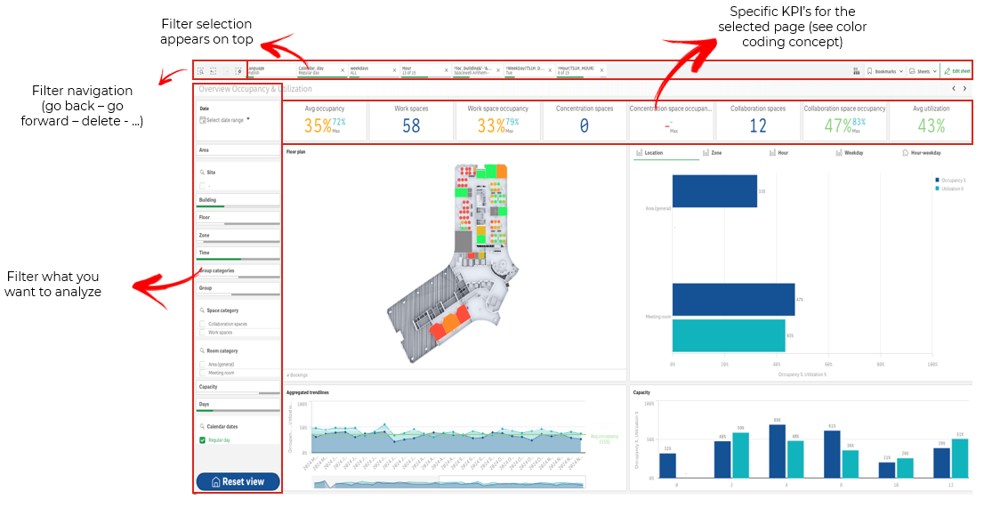Switch to the Hour-weekday chart tab
Screen dimensions: 984x507
[922, 152]
